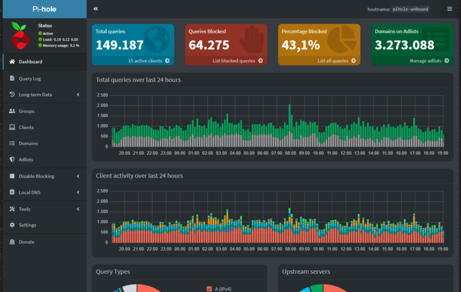This screenshot has width=461, height=292.
Task: Click the Query Types panel heading
Action: pos(113,272)
